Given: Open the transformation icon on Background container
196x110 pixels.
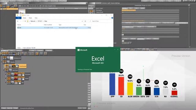Looking at the screenshot, I should click(8, 58).
